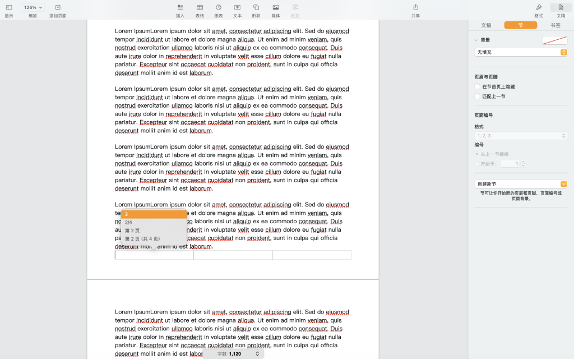Select 开始于 radio button
The height and width of the screenshot is (359, 574).
(476, 164)
